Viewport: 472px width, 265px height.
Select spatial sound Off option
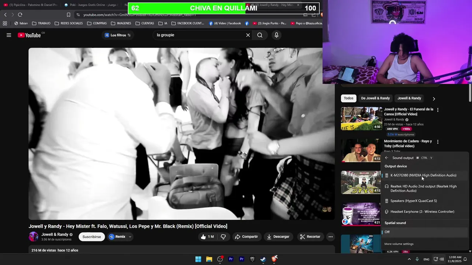click(425, 232)
